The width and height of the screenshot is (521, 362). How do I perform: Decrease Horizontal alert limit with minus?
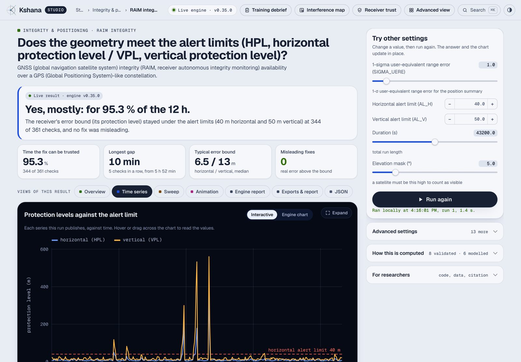click(x=450, y=104)
